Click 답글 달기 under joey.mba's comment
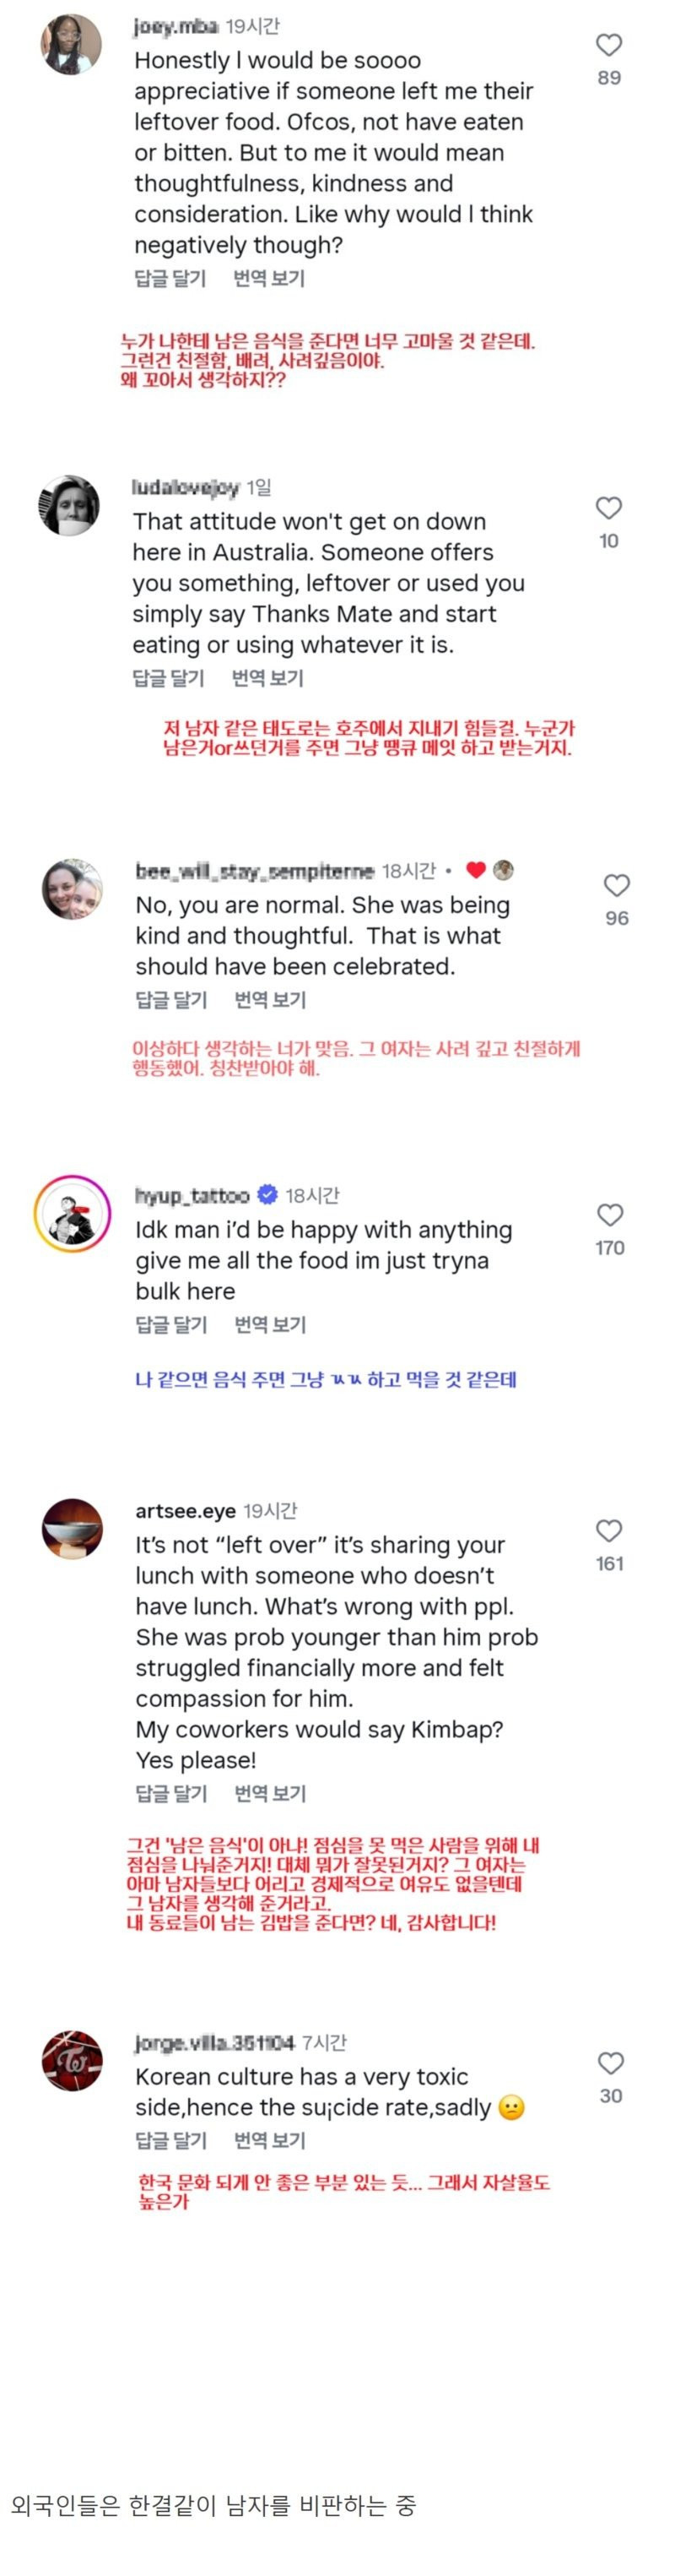Image resolution: width=675 pixels, height=2576 pixels. point(170,279)
